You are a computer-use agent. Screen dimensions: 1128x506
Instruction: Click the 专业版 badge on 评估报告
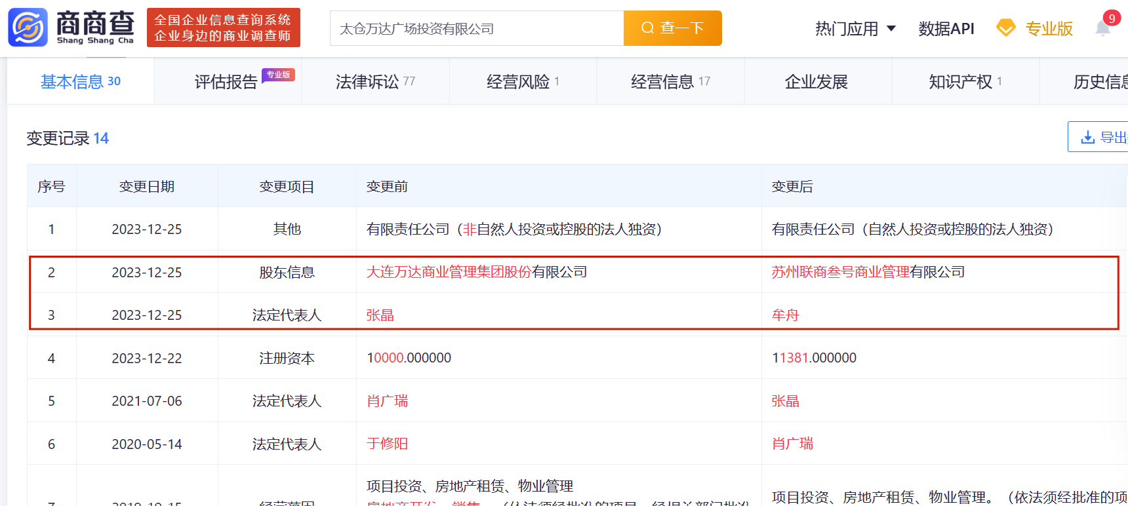tap(278, 75)
